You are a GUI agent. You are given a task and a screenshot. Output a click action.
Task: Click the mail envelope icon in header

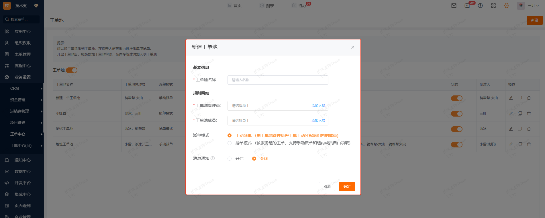coord(454,6)
